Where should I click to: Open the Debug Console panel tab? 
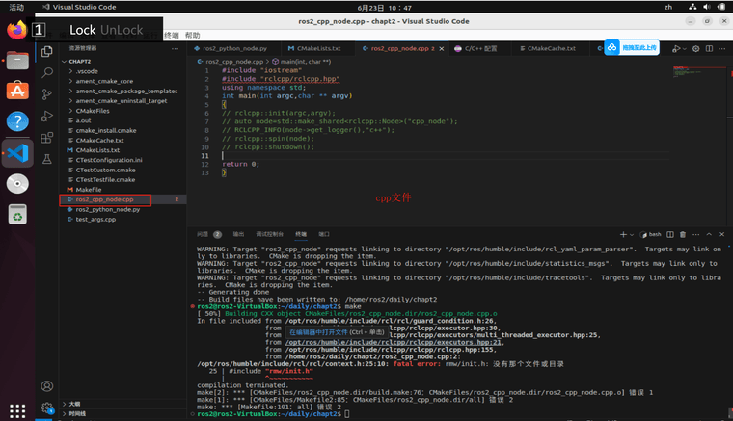point(270,234)
